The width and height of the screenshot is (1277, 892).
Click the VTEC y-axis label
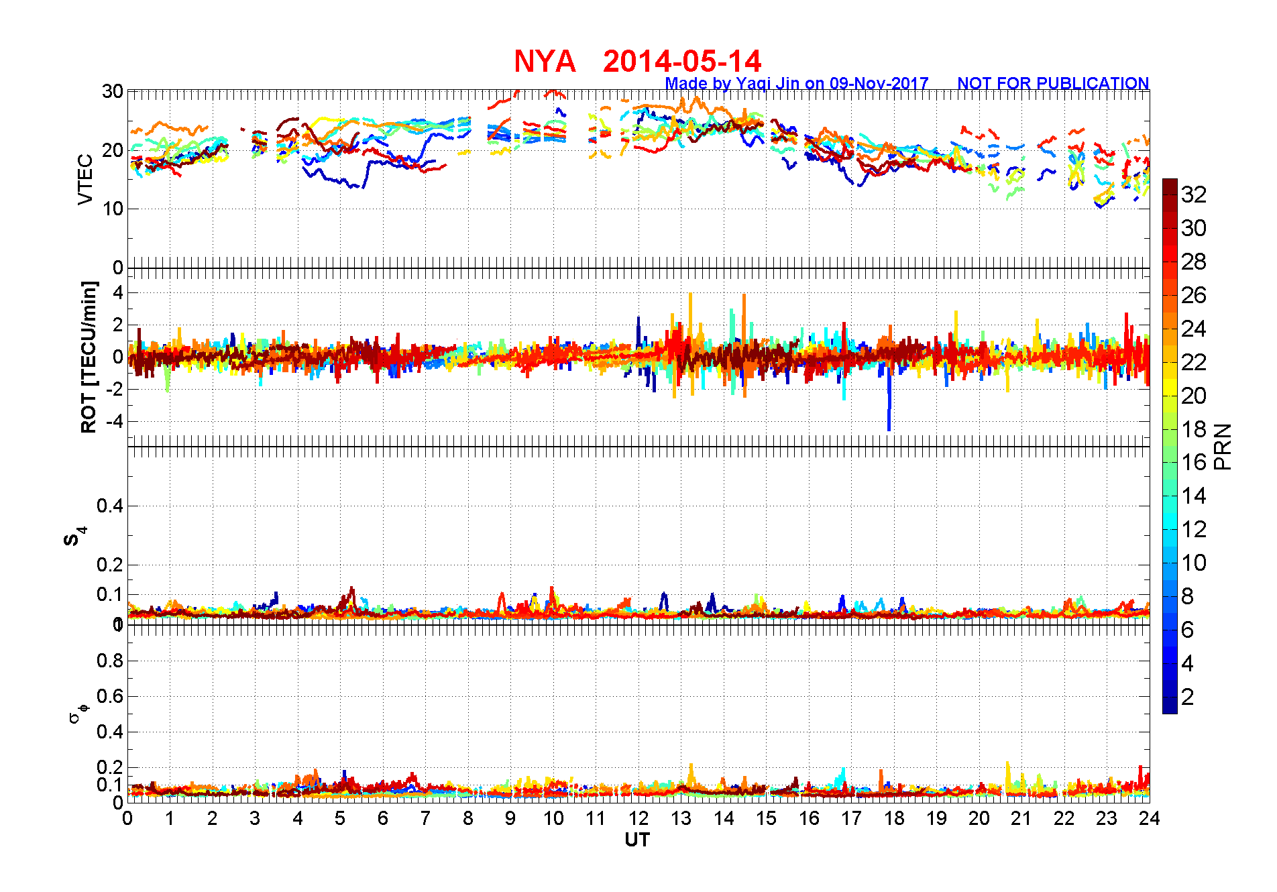point(85,179)
